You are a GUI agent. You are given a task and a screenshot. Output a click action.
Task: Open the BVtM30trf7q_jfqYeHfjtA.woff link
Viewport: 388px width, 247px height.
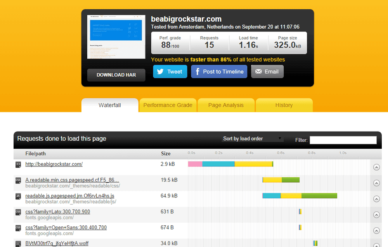[57, 243]
